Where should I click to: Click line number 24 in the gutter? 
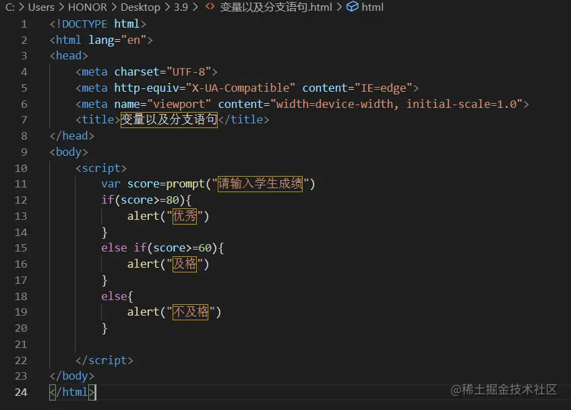21,392
